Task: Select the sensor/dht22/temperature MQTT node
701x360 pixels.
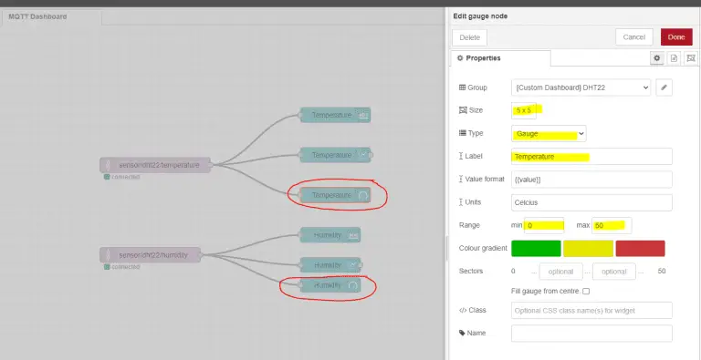Action: (155, 165)
